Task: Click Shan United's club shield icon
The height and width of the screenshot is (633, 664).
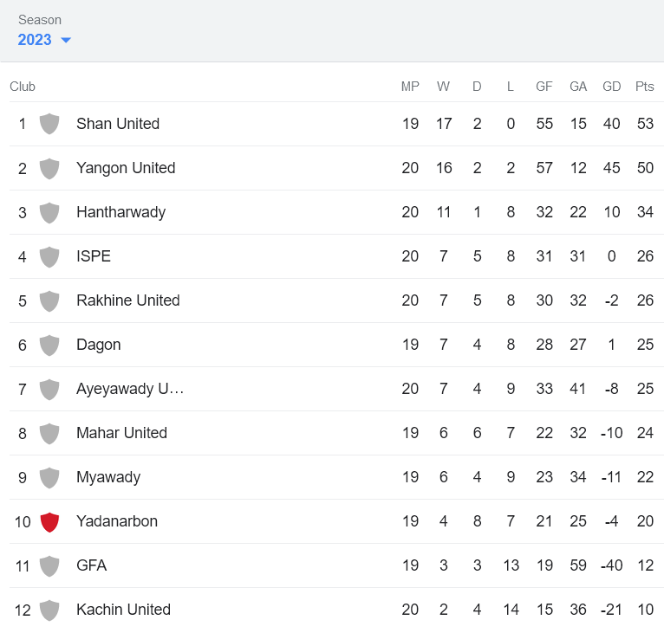Action: [x=49, y=124]
